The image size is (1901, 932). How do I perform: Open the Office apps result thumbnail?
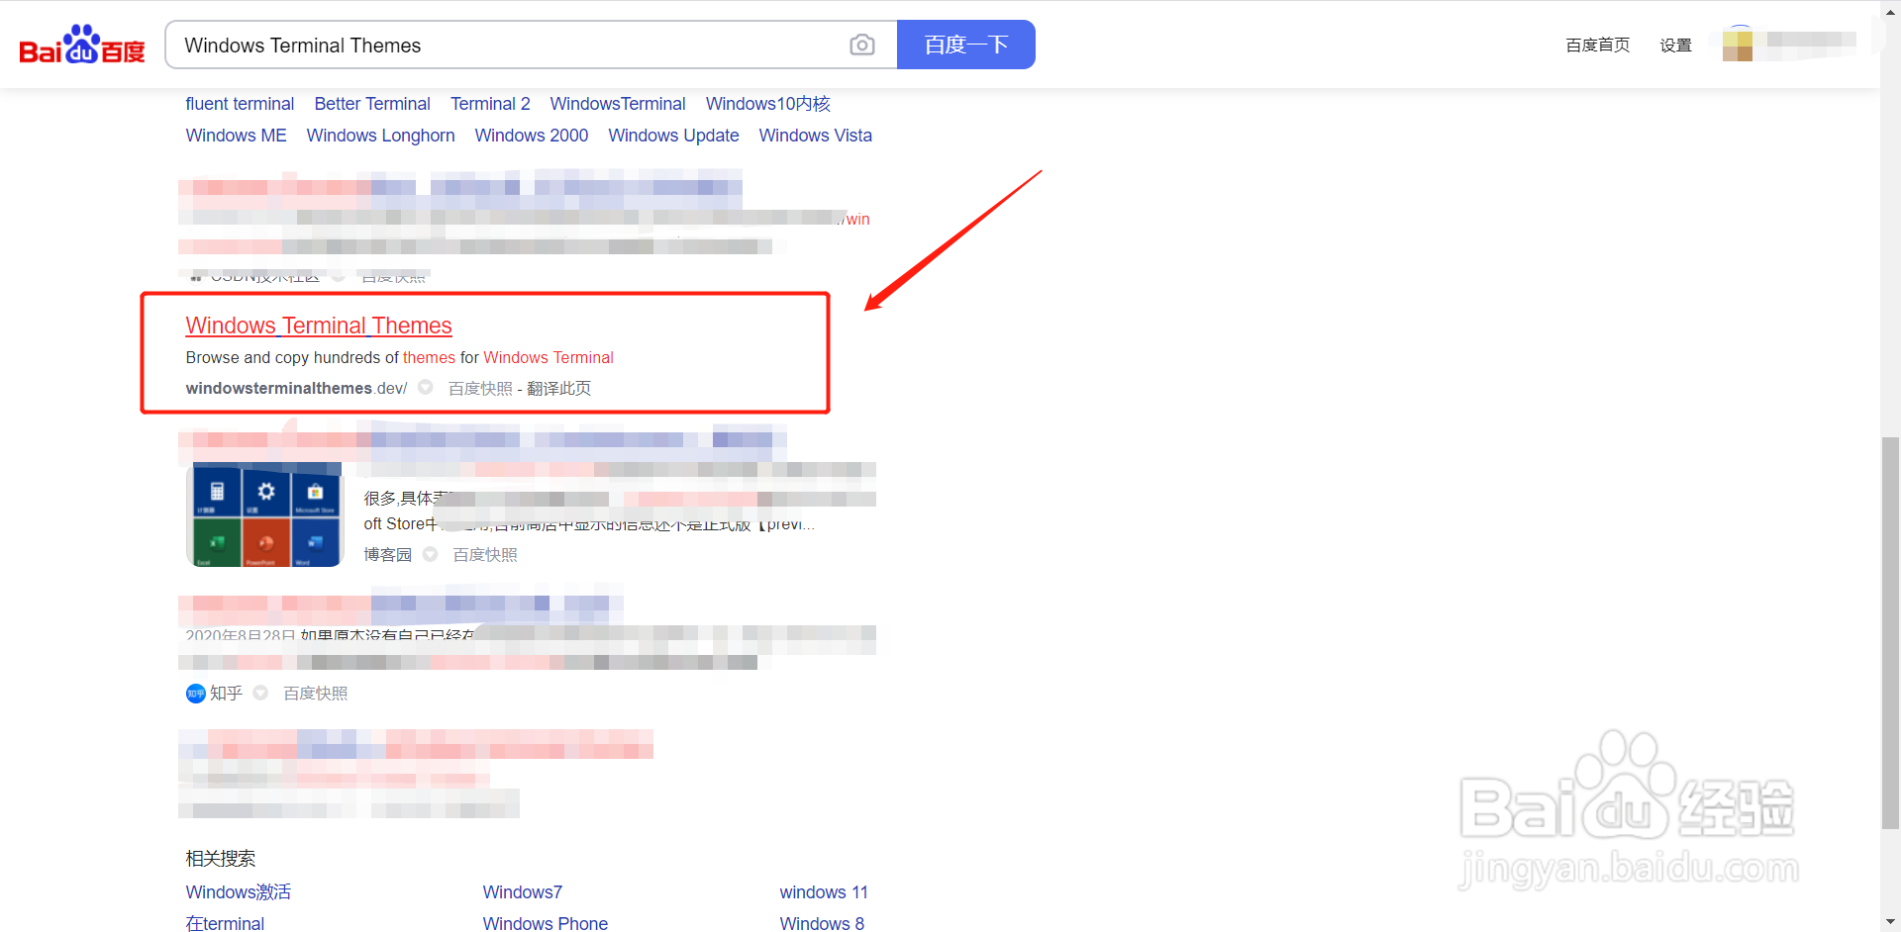264,515
